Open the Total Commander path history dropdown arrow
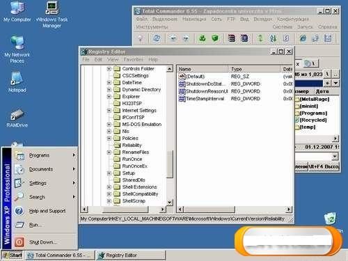The image size is (348, 261). point(335,83)
